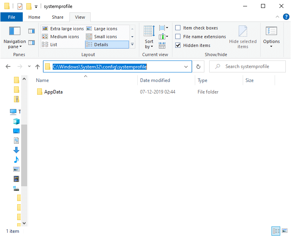Click the Help question mark icon

pos(286,17)
